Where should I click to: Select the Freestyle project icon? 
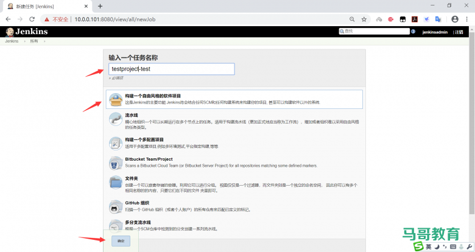[x=116, y=100]
